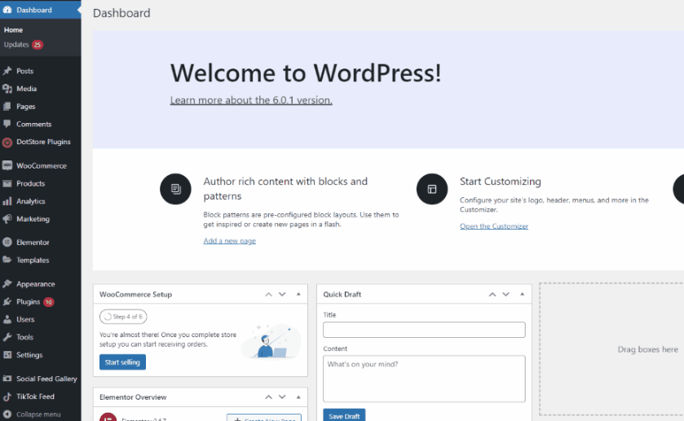Click the Save Draft button
This screenshot has height=421, width=684.
point(344,415)
